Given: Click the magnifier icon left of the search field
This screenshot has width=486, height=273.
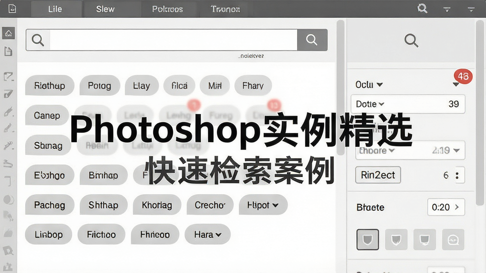Looking at the screenshot, I should pos(38,40).
